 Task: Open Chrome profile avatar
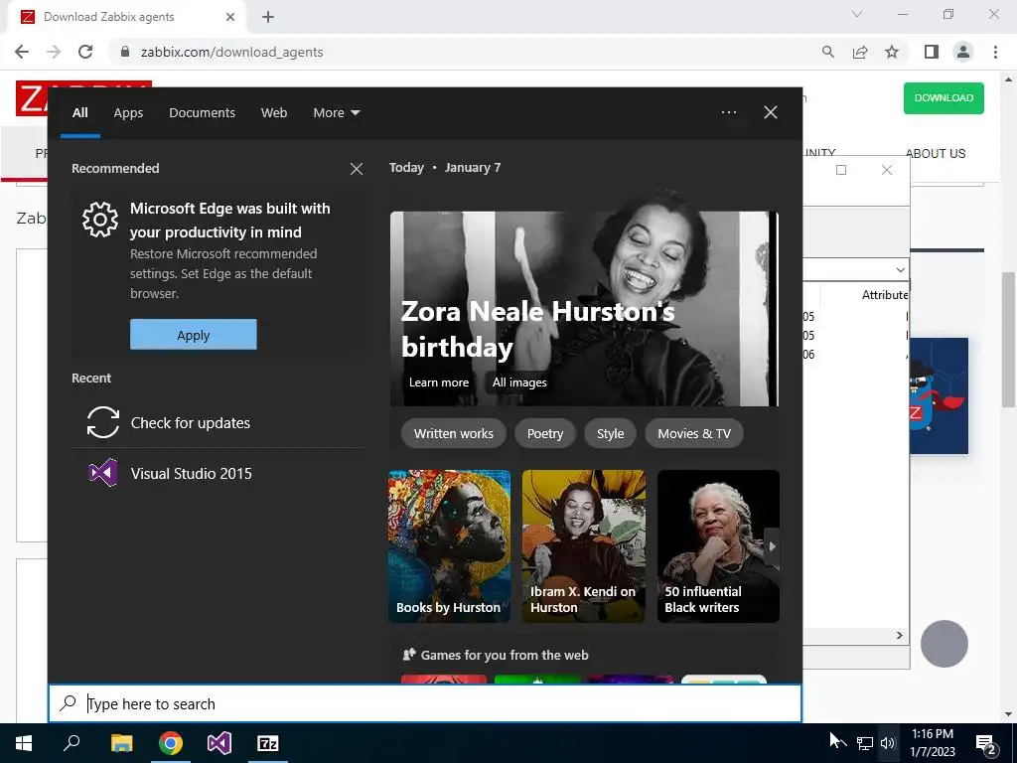[963, 52]
